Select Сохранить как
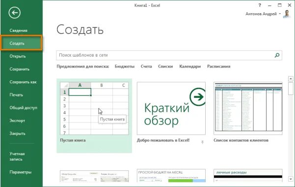The width and height of the screenshot is (295, 187). (23, 82)
